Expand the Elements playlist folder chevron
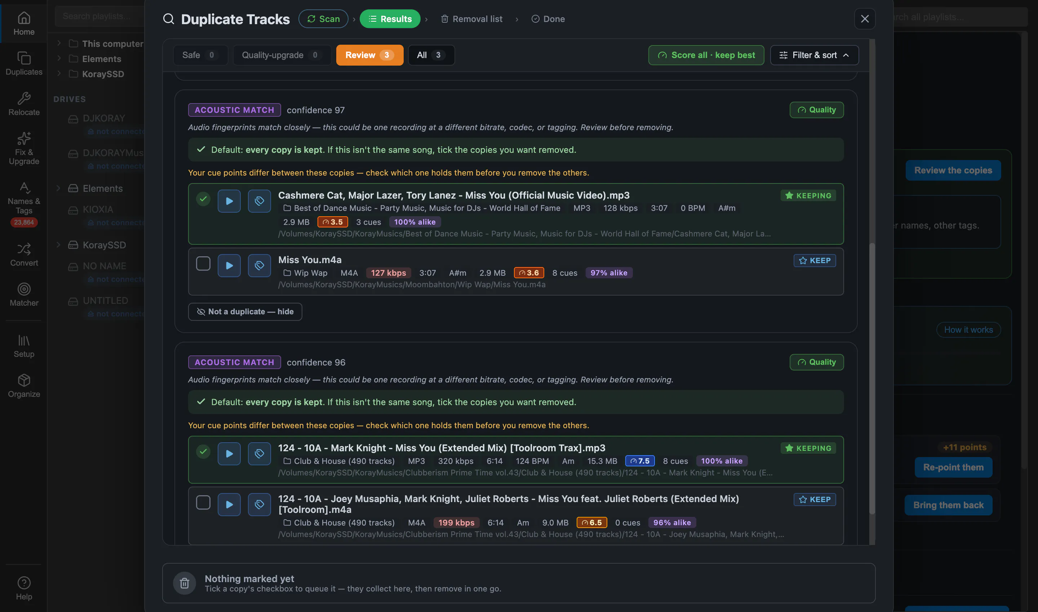 59,58
